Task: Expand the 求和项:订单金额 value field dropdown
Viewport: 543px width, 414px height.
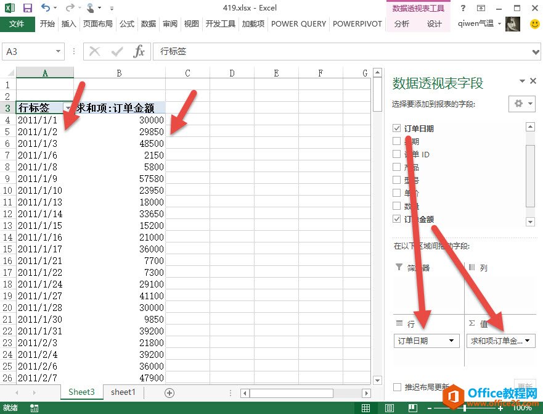Action: point(528,341)
